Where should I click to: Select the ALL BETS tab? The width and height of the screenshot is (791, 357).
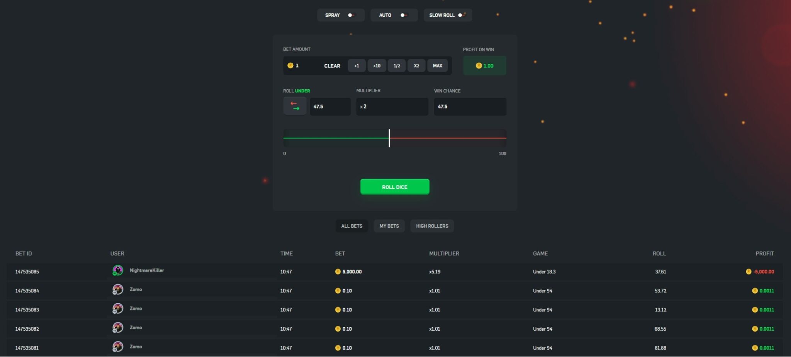click(x=351, y=226)
